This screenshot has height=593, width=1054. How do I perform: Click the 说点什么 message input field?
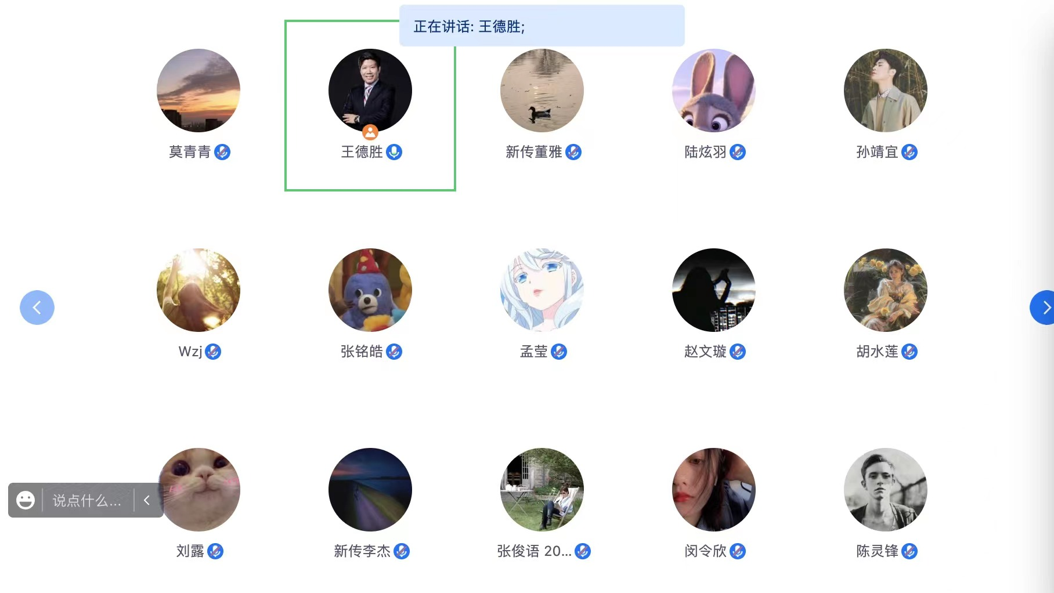point(87,500)
